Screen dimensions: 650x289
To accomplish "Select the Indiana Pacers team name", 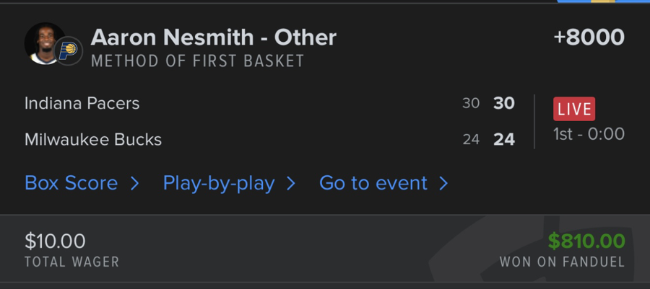I will tap(82, 103).
